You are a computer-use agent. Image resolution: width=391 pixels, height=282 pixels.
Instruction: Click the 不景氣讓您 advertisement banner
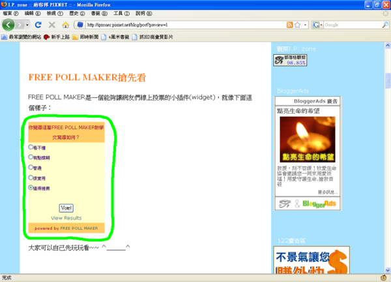point(311,260)
